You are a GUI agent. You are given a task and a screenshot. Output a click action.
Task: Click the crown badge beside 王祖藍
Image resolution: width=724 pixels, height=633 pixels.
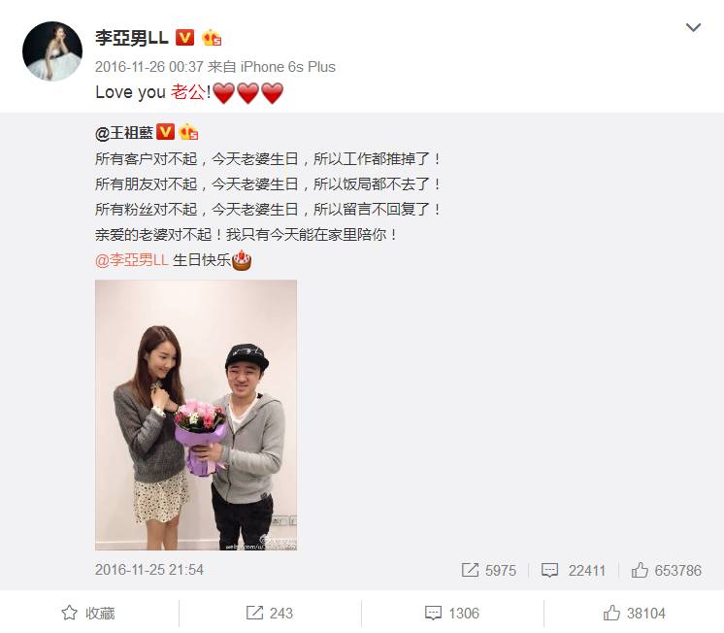(188, 132)
